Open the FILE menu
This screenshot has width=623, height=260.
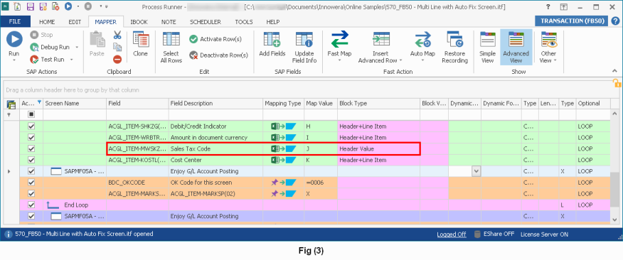click(x=15, y=22)
